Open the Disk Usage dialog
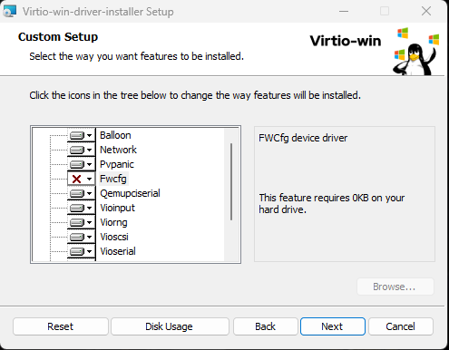 pos(170,326)
